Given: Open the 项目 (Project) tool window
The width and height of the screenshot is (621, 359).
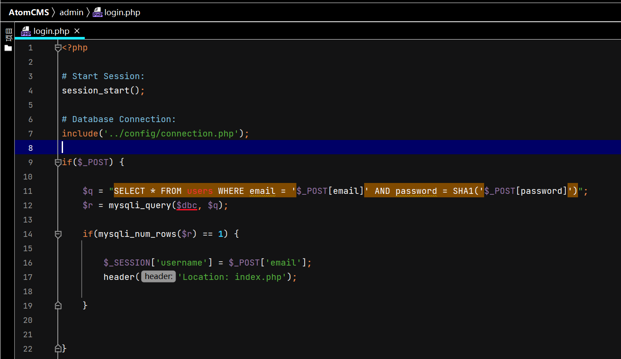Looking at the screenshot, I should click(x=8, y=34).
